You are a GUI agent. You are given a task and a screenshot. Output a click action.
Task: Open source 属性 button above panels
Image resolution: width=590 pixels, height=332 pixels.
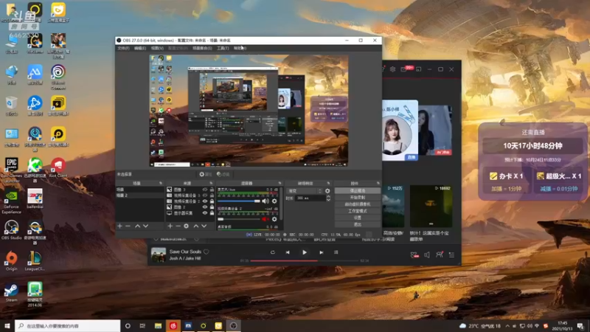pos(206,174)
